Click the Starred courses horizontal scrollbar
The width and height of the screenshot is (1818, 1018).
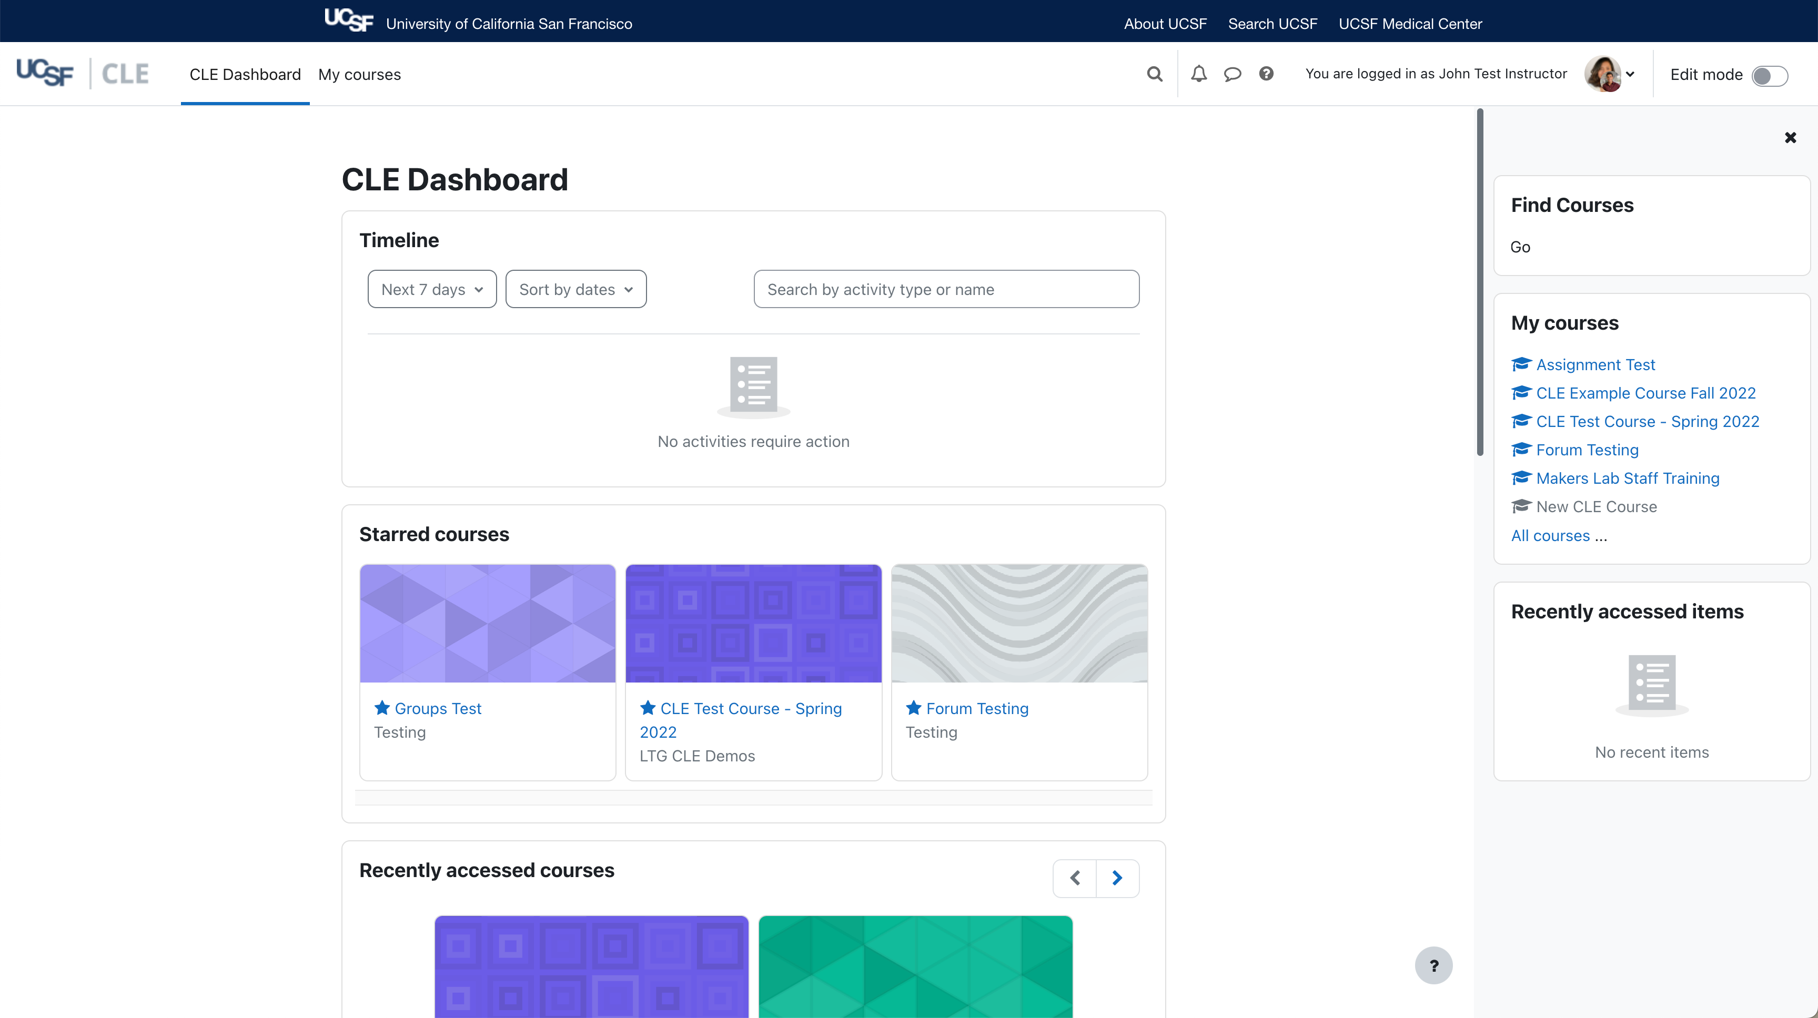(753, 797)
